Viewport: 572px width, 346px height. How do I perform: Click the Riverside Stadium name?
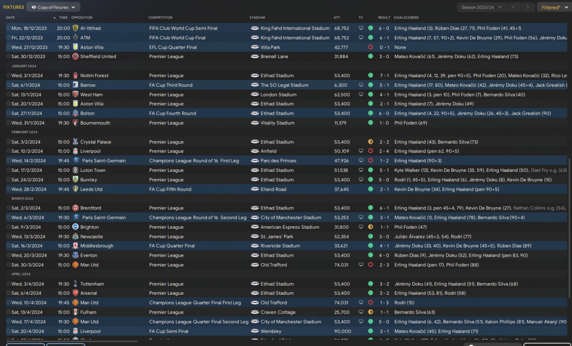click(x=280, y=246)
